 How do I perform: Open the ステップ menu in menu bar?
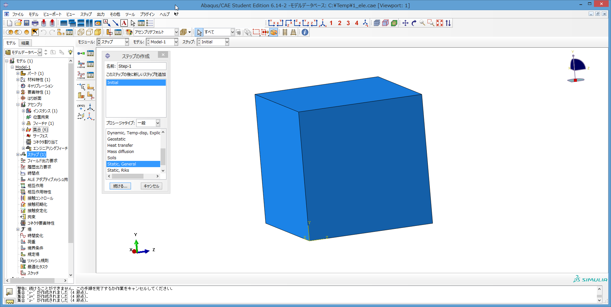point(86,14)
